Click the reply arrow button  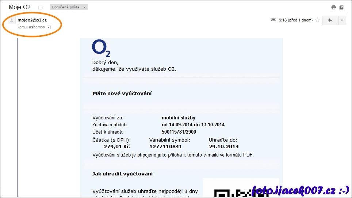tap(330, 20)
